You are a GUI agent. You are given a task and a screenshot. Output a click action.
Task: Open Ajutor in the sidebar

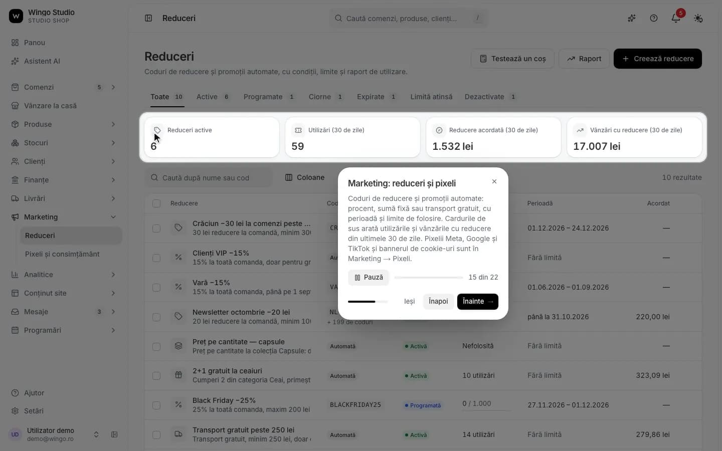(64, 393)
